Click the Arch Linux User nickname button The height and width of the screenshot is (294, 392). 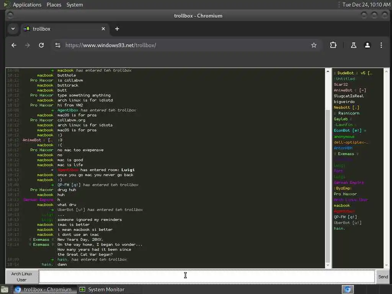tap(22, 276)
